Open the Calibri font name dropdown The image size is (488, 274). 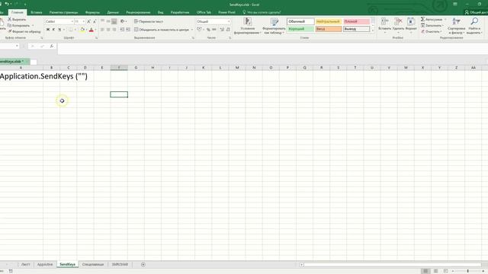click(x=72, y=21)
